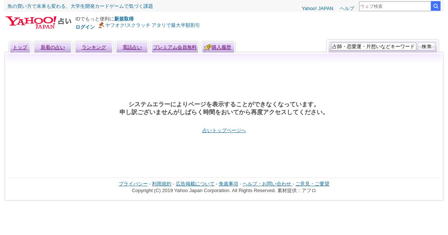Click the 検索 button for fortune search
Screen dimensions: 448x235
[426, 47]
